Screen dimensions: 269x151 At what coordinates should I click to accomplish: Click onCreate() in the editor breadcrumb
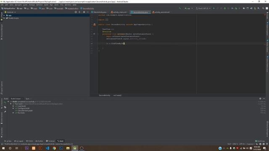coord(117,95)
